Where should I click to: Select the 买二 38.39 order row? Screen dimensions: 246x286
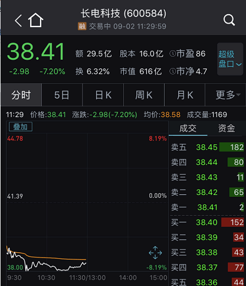208,238
